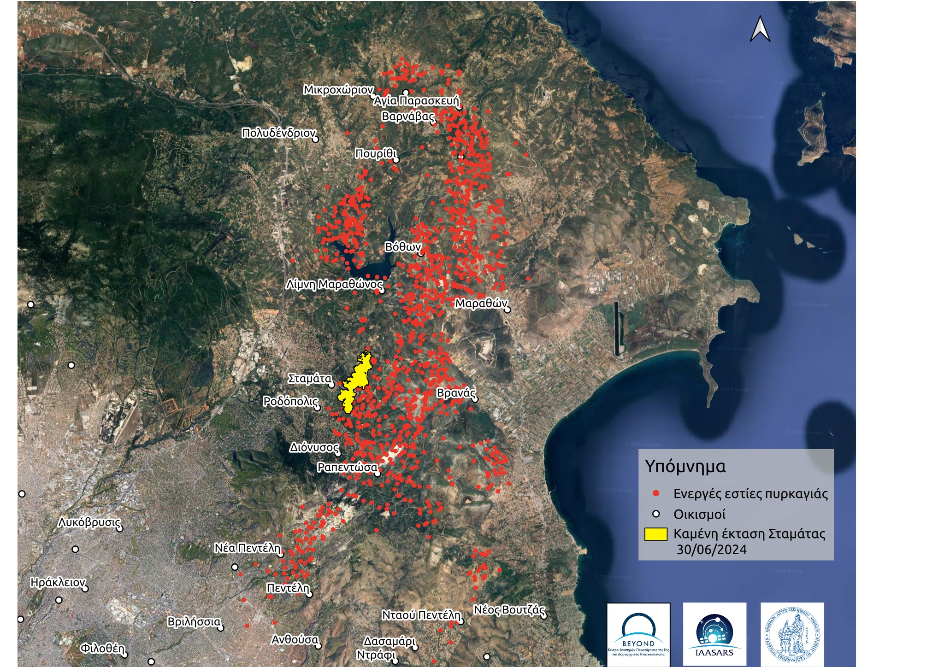Click the Φιλοθέη place label
This screenshot has height=667, width=944.
(x=102, y=649)
